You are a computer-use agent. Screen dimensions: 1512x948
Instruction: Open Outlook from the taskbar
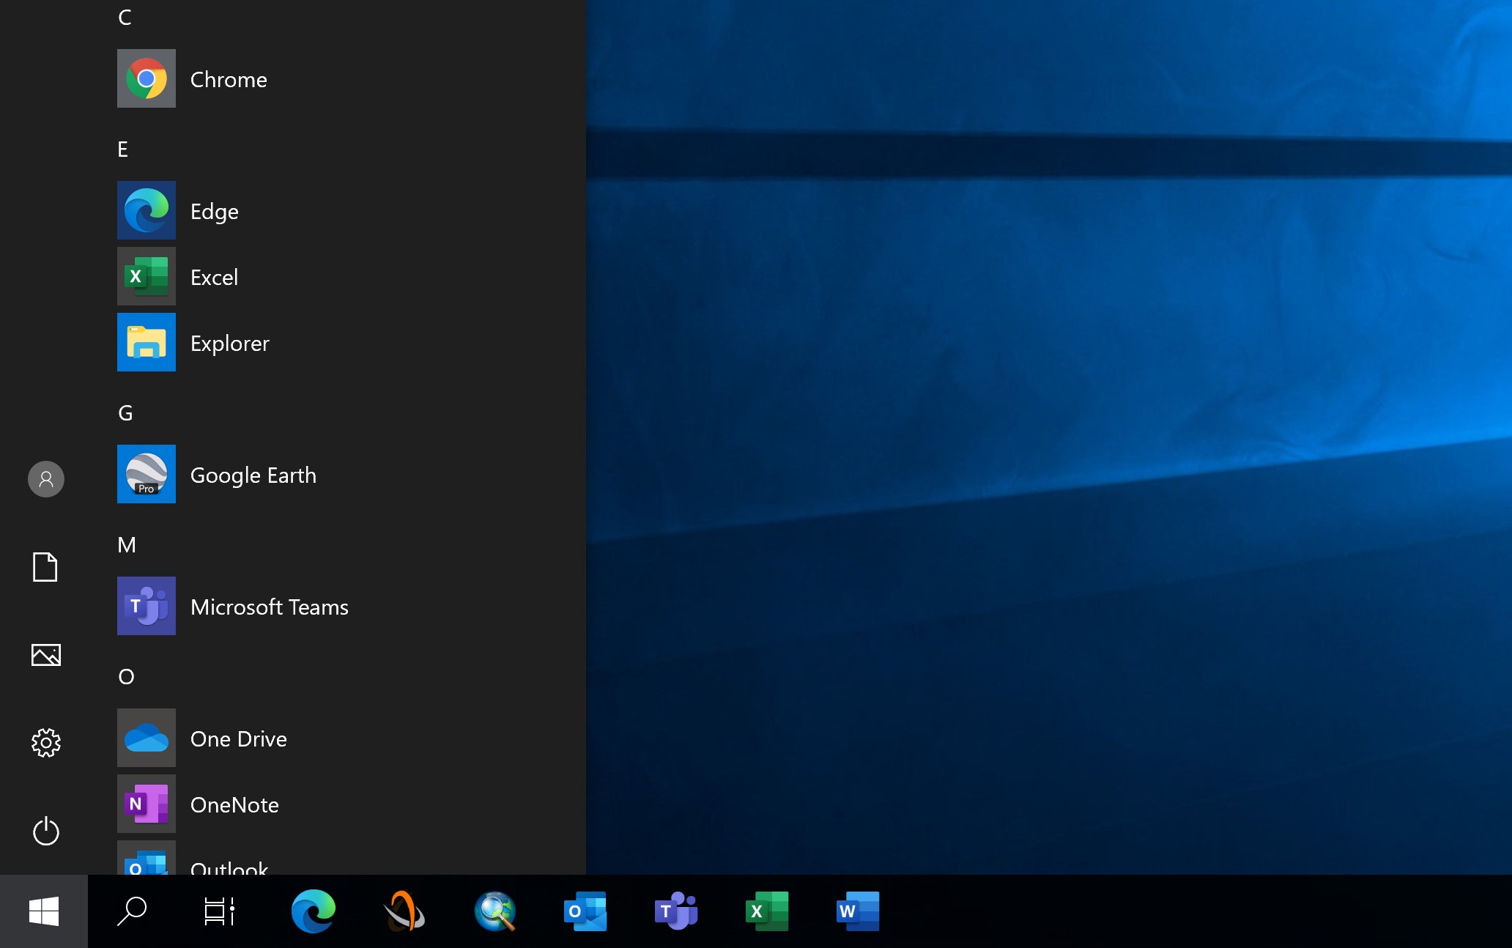click(x=585, y=911)
